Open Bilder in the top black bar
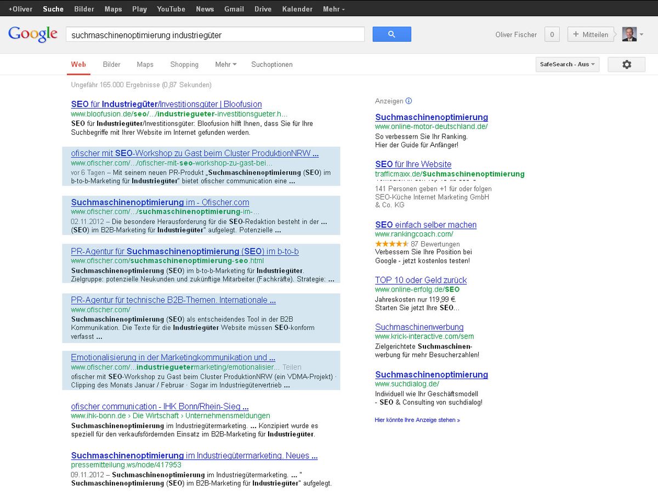Viewport: 658px width, 496px height. click(84, 9)
